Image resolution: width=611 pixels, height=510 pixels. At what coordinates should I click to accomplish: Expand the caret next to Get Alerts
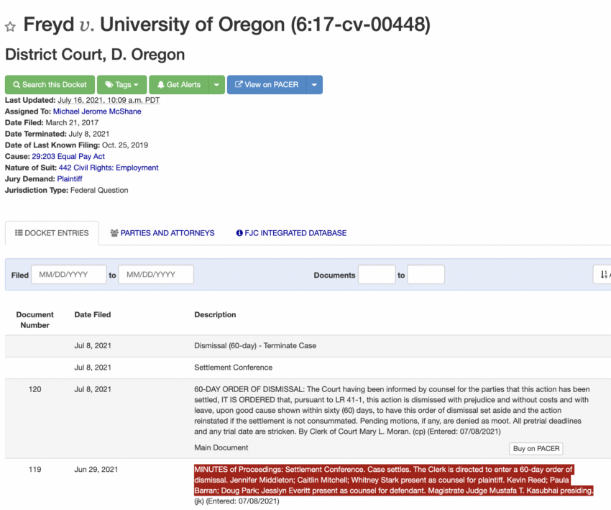216,85
